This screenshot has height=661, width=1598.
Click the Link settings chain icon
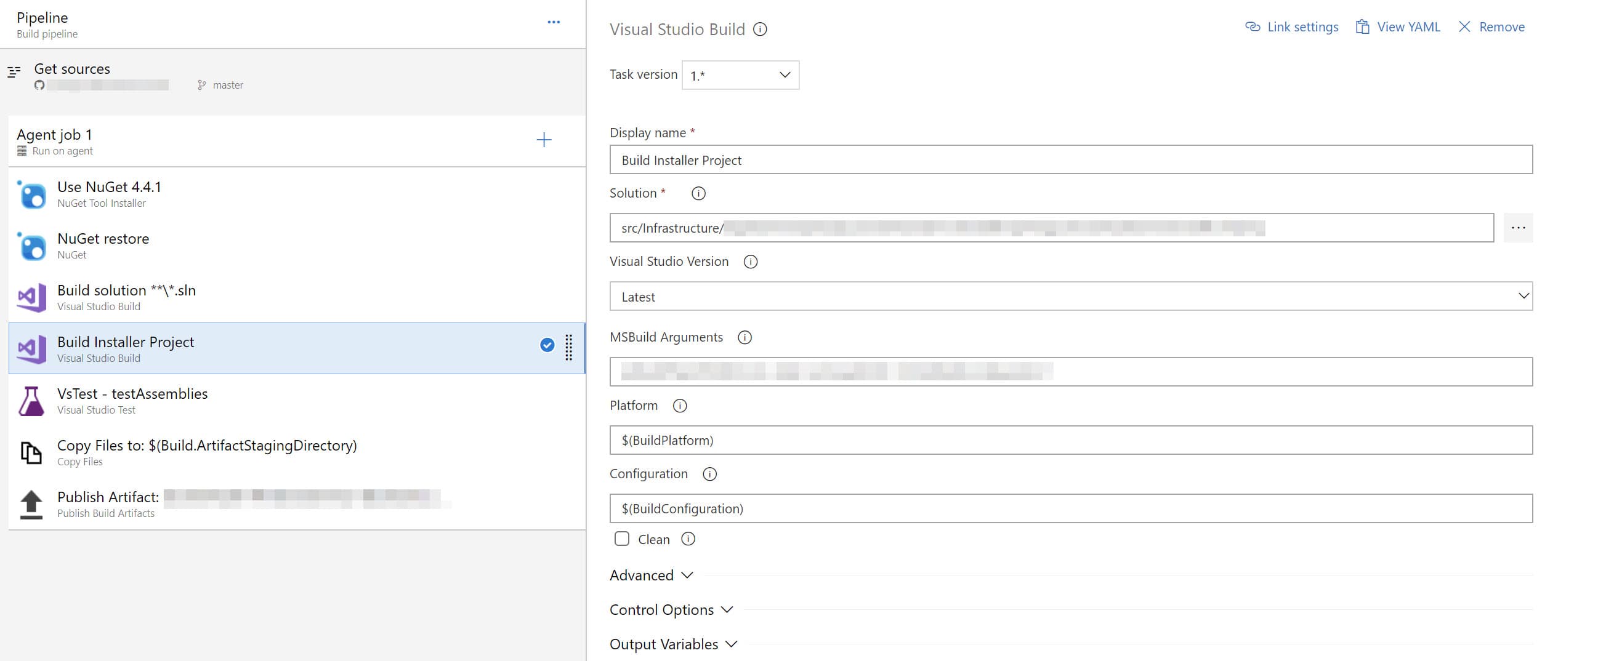pos(1253,26)
